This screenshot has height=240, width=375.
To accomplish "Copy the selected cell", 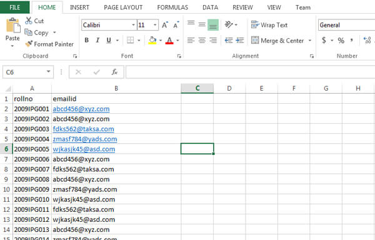I will click(37, 32).
